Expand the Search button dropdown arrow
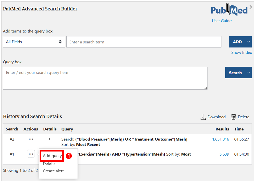This screenshot has height=182, width=256. (249, 73)
